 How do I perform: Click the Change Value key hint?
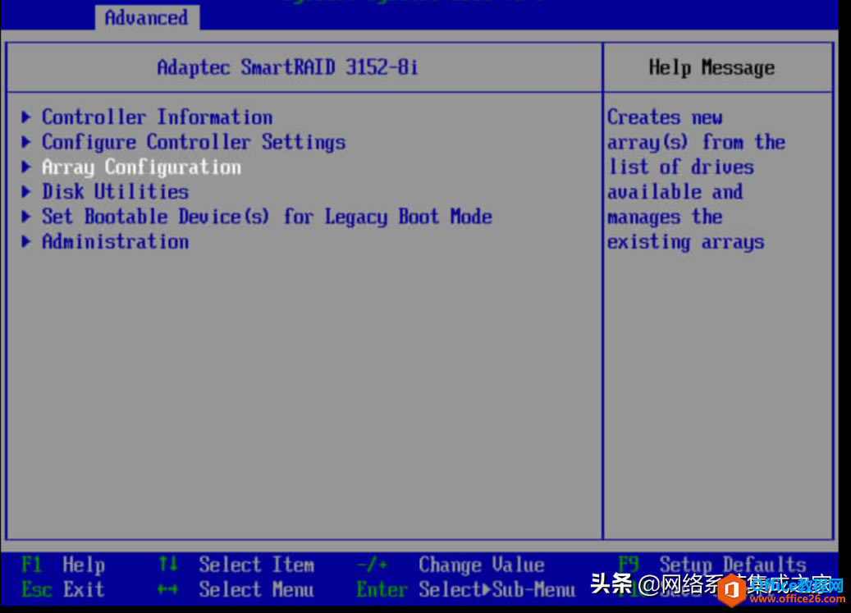(x=451, y=565)
